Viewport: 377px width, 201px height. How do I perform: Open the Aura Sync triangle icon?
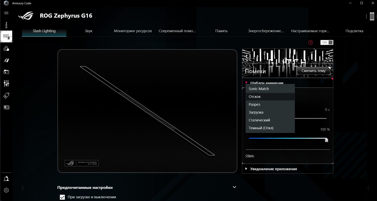tap(6, 49)
